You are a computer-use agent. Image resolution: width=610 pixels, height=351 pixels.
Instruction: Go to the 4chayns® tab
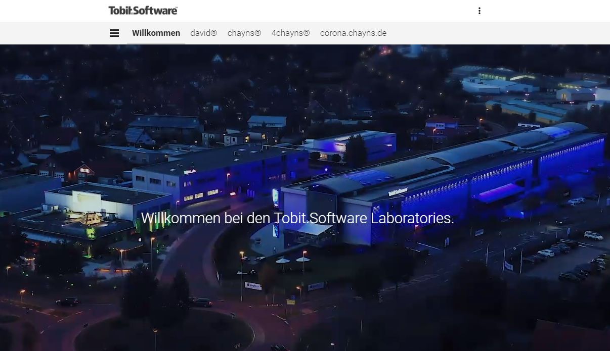pyautogui.click(x=290, y=33)
